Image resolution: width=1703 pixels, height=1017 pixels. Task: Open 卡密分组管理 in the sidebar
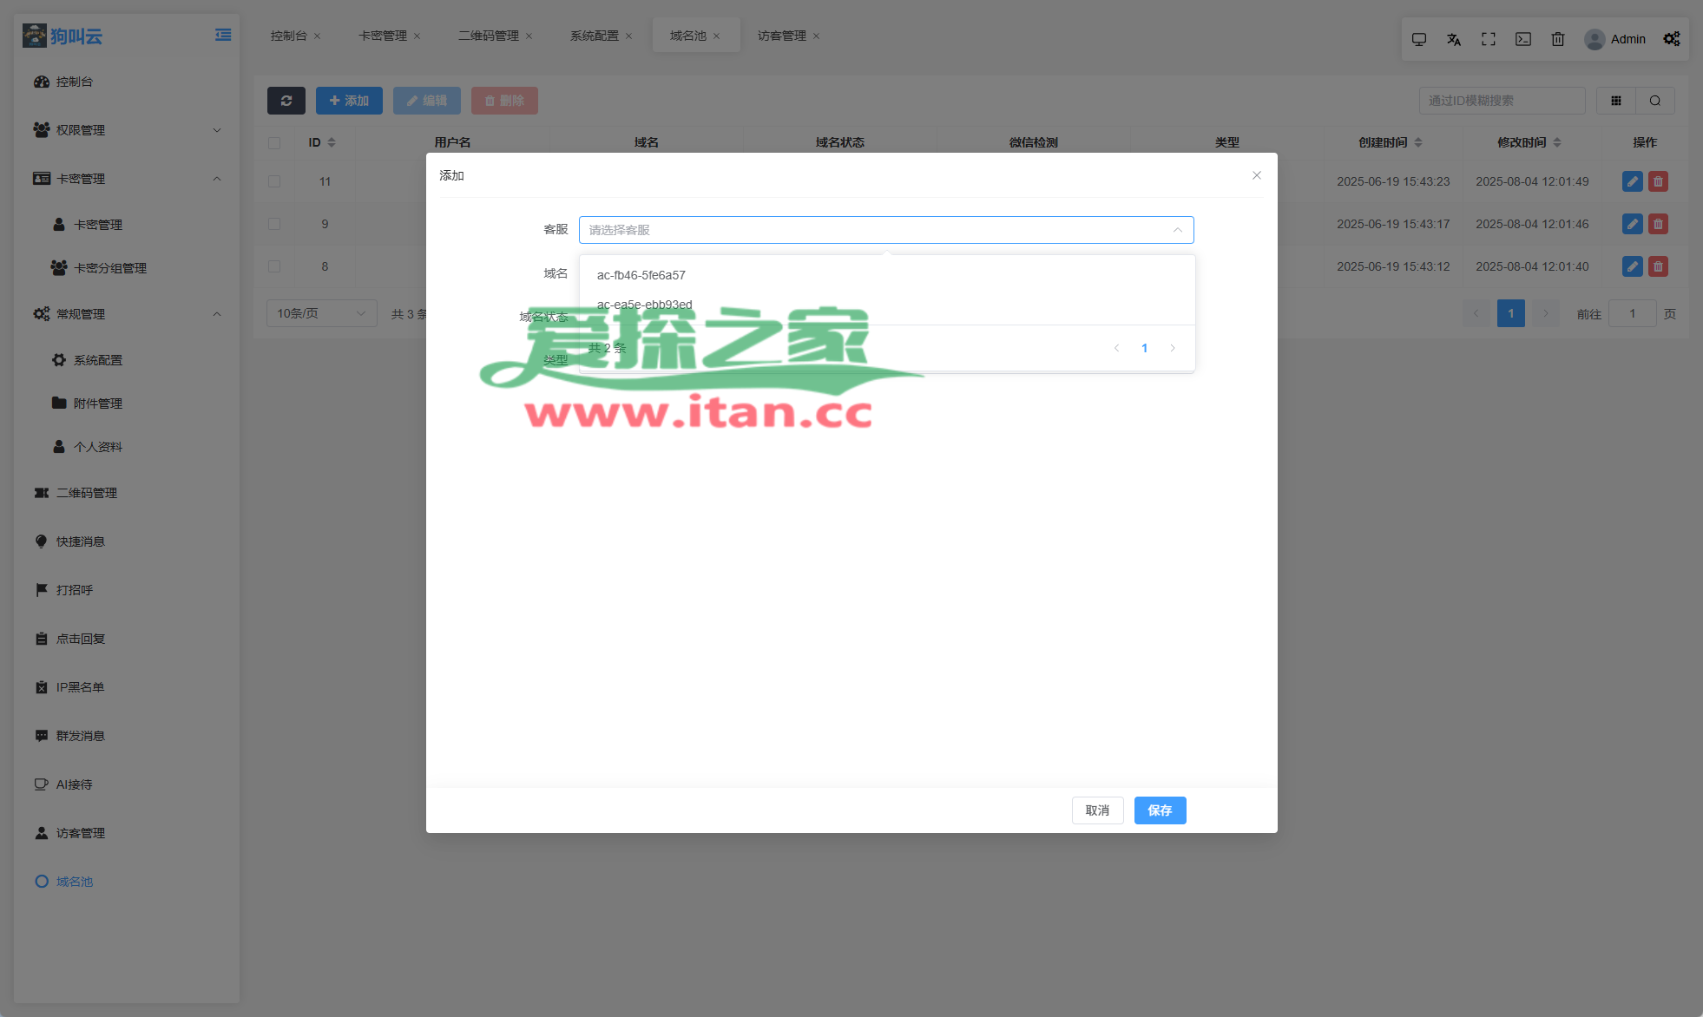(x=127, y=268)
